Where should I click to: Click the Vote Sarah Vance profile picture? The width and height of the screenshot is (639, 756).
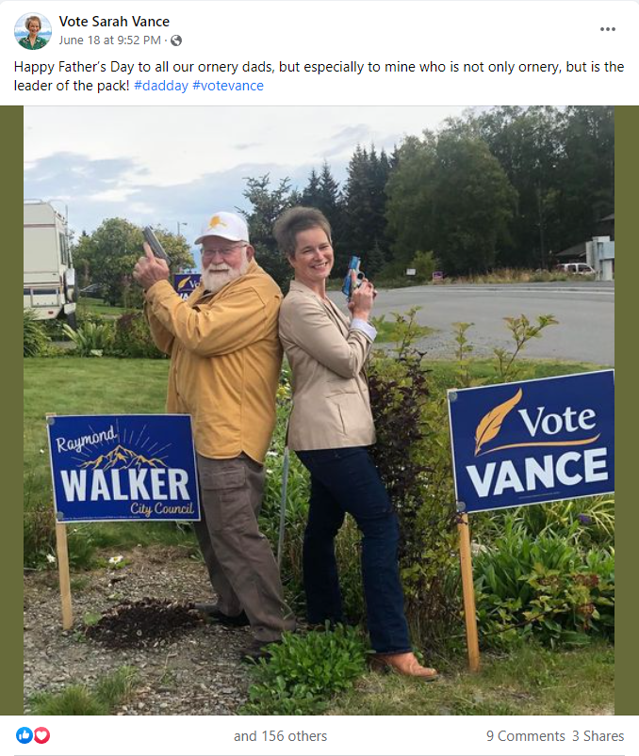coord(33,31)
